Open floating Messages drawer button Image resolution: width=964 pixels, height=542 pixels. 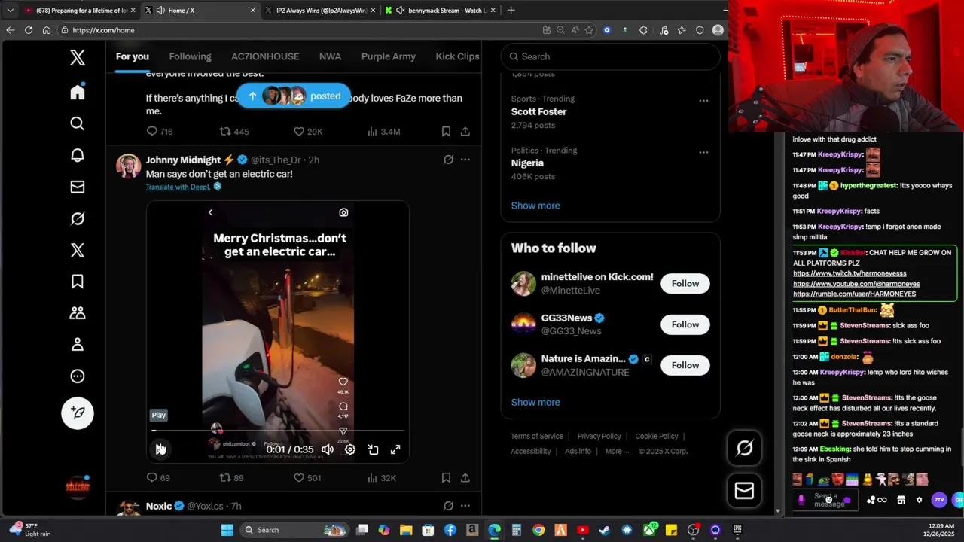coord(744,491)
